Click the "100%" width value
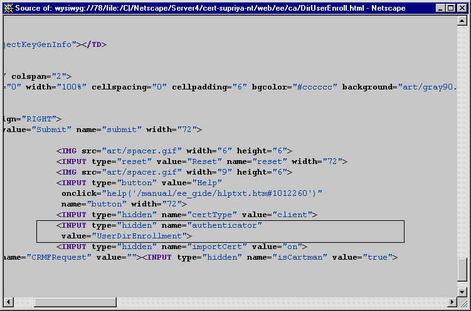 click(x=71, y=87)
